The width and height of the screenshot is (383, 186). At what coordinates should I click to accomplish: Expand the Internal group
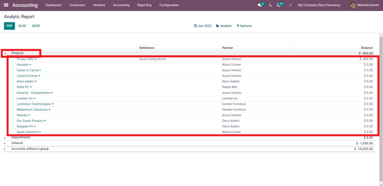tap(5, 143)
